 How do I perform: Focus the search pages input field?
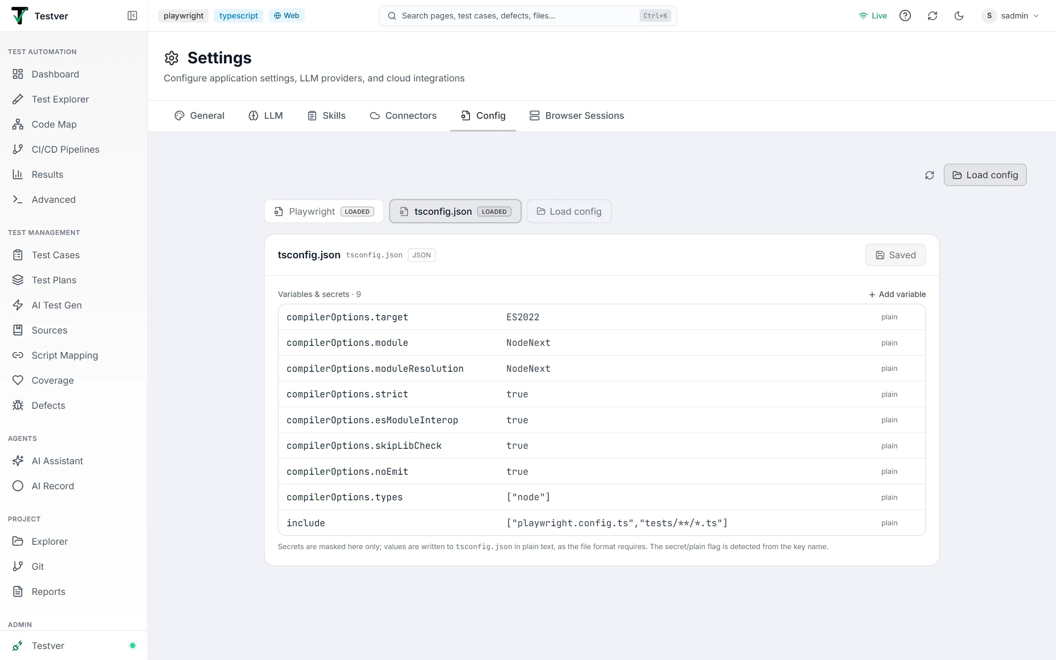(528, 16)
